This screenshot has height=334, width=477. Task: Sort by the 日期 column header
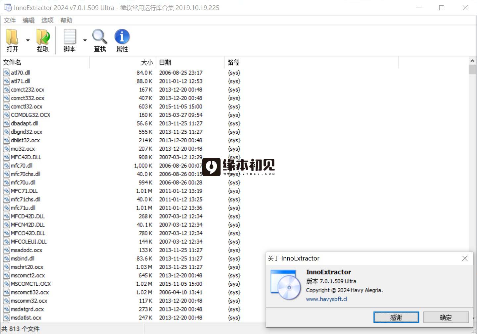click(x=190, y=62)
